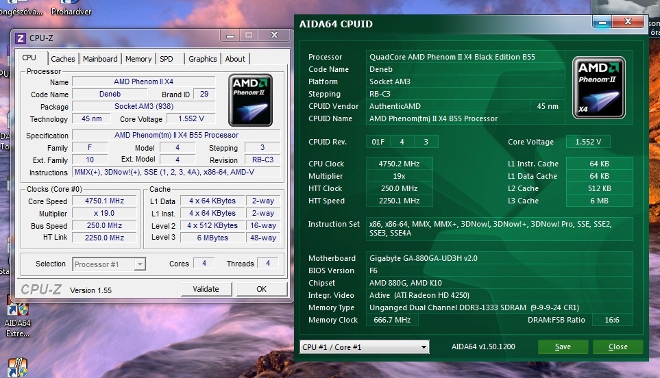
Task: Open the About tab in CPU-Z
Action: [x=235, y=59]
